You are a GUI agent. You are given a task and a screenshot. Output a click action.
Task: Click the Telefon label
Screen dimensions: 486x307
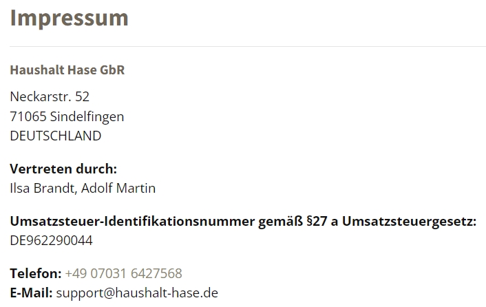tap(36, 273)
